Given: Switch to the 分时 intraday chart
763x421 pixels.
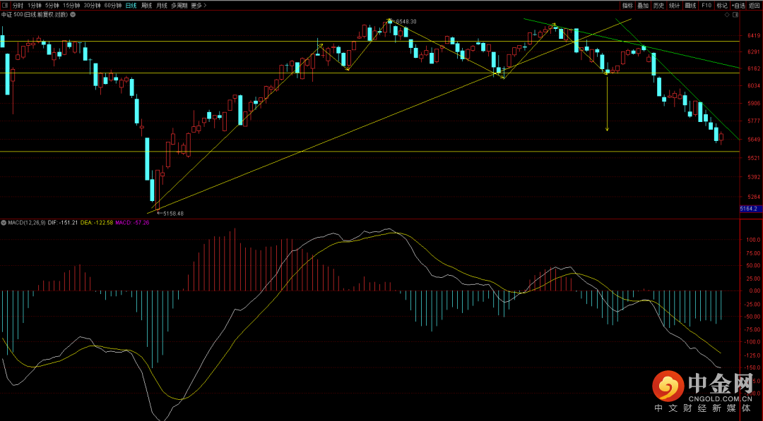Looking at the screenshot, I should tap(18, 6).
